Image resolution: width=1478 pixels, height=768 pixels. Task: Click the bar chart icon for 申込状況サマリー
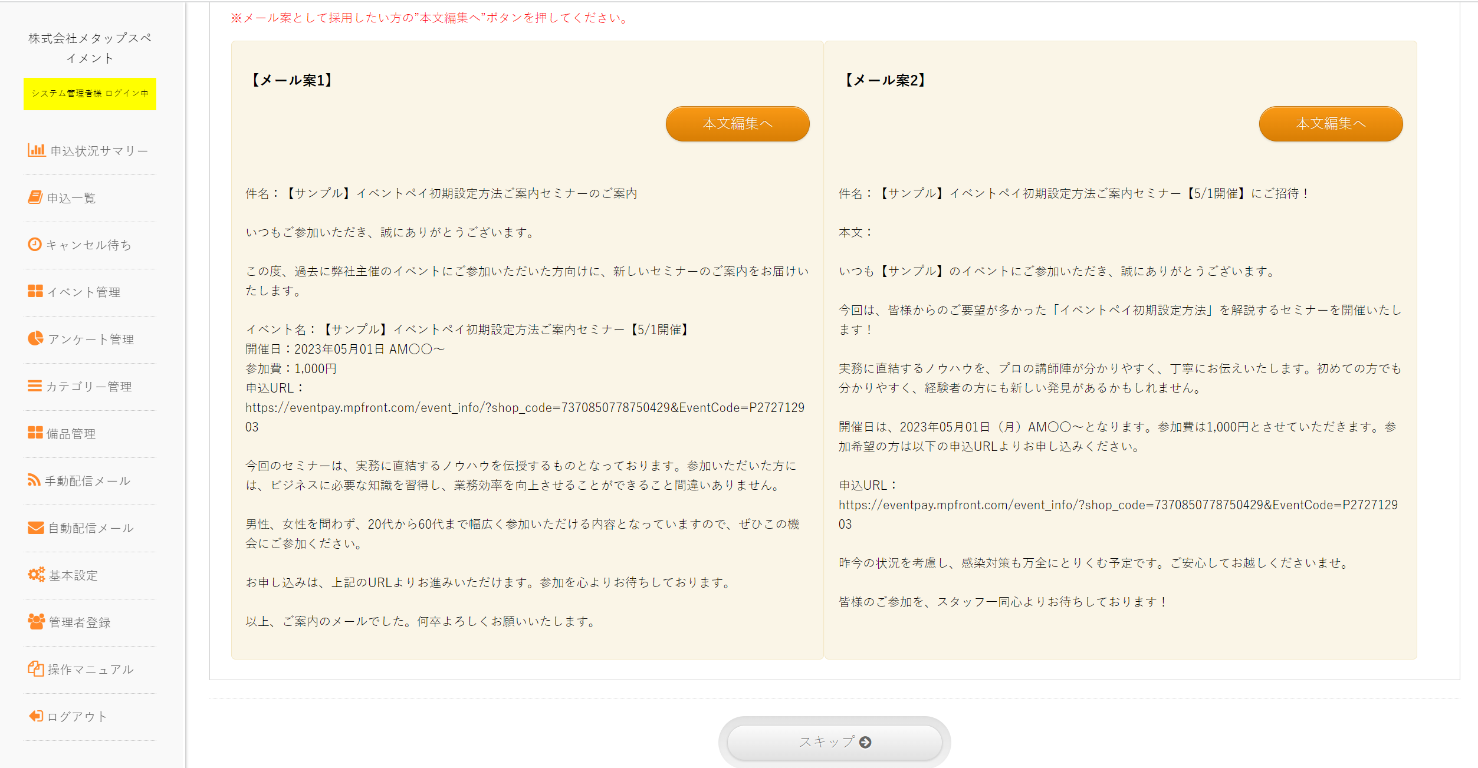36,150
